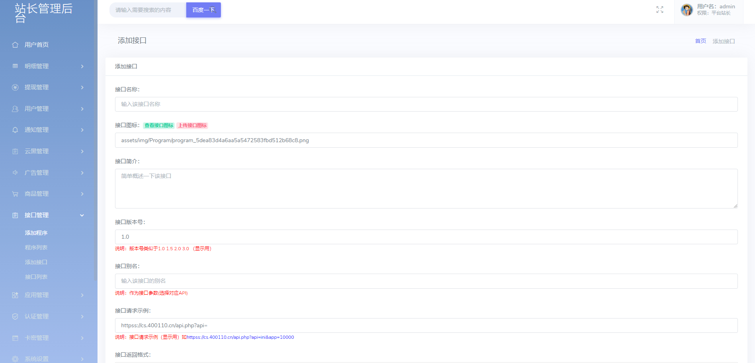
Task: Click the 查看接口图标 view link
Action: pos(159,126)
